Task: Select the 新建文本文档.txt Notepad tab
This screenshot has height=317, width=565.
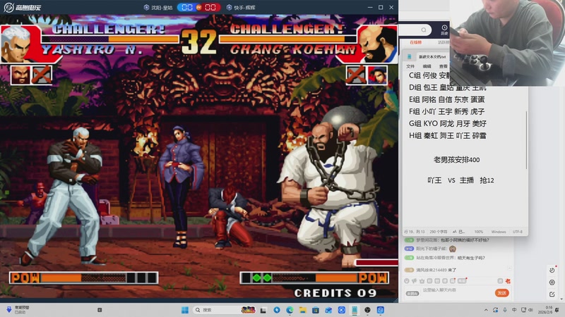Action: [432, 57]
